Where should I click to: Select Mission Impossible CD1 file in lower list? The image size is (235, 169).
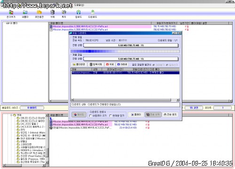[80, 122]
